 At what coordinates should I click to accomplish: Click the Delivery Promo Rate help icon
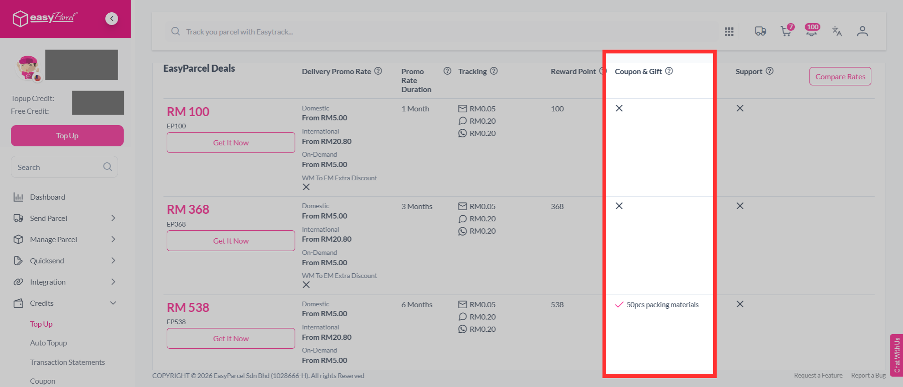[378, 71]
